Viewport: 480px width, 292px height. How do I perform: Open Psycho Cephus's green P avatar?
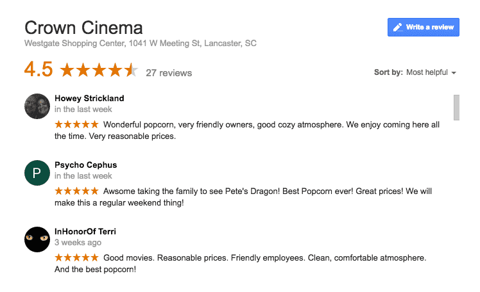[37, 172]
